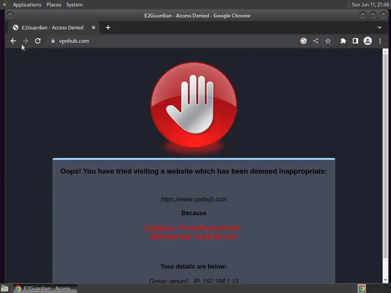The image size is (391, 293).
Task: Click the 'Category: Proxy/Anonymizer' text
Action: tap(192, 228)
